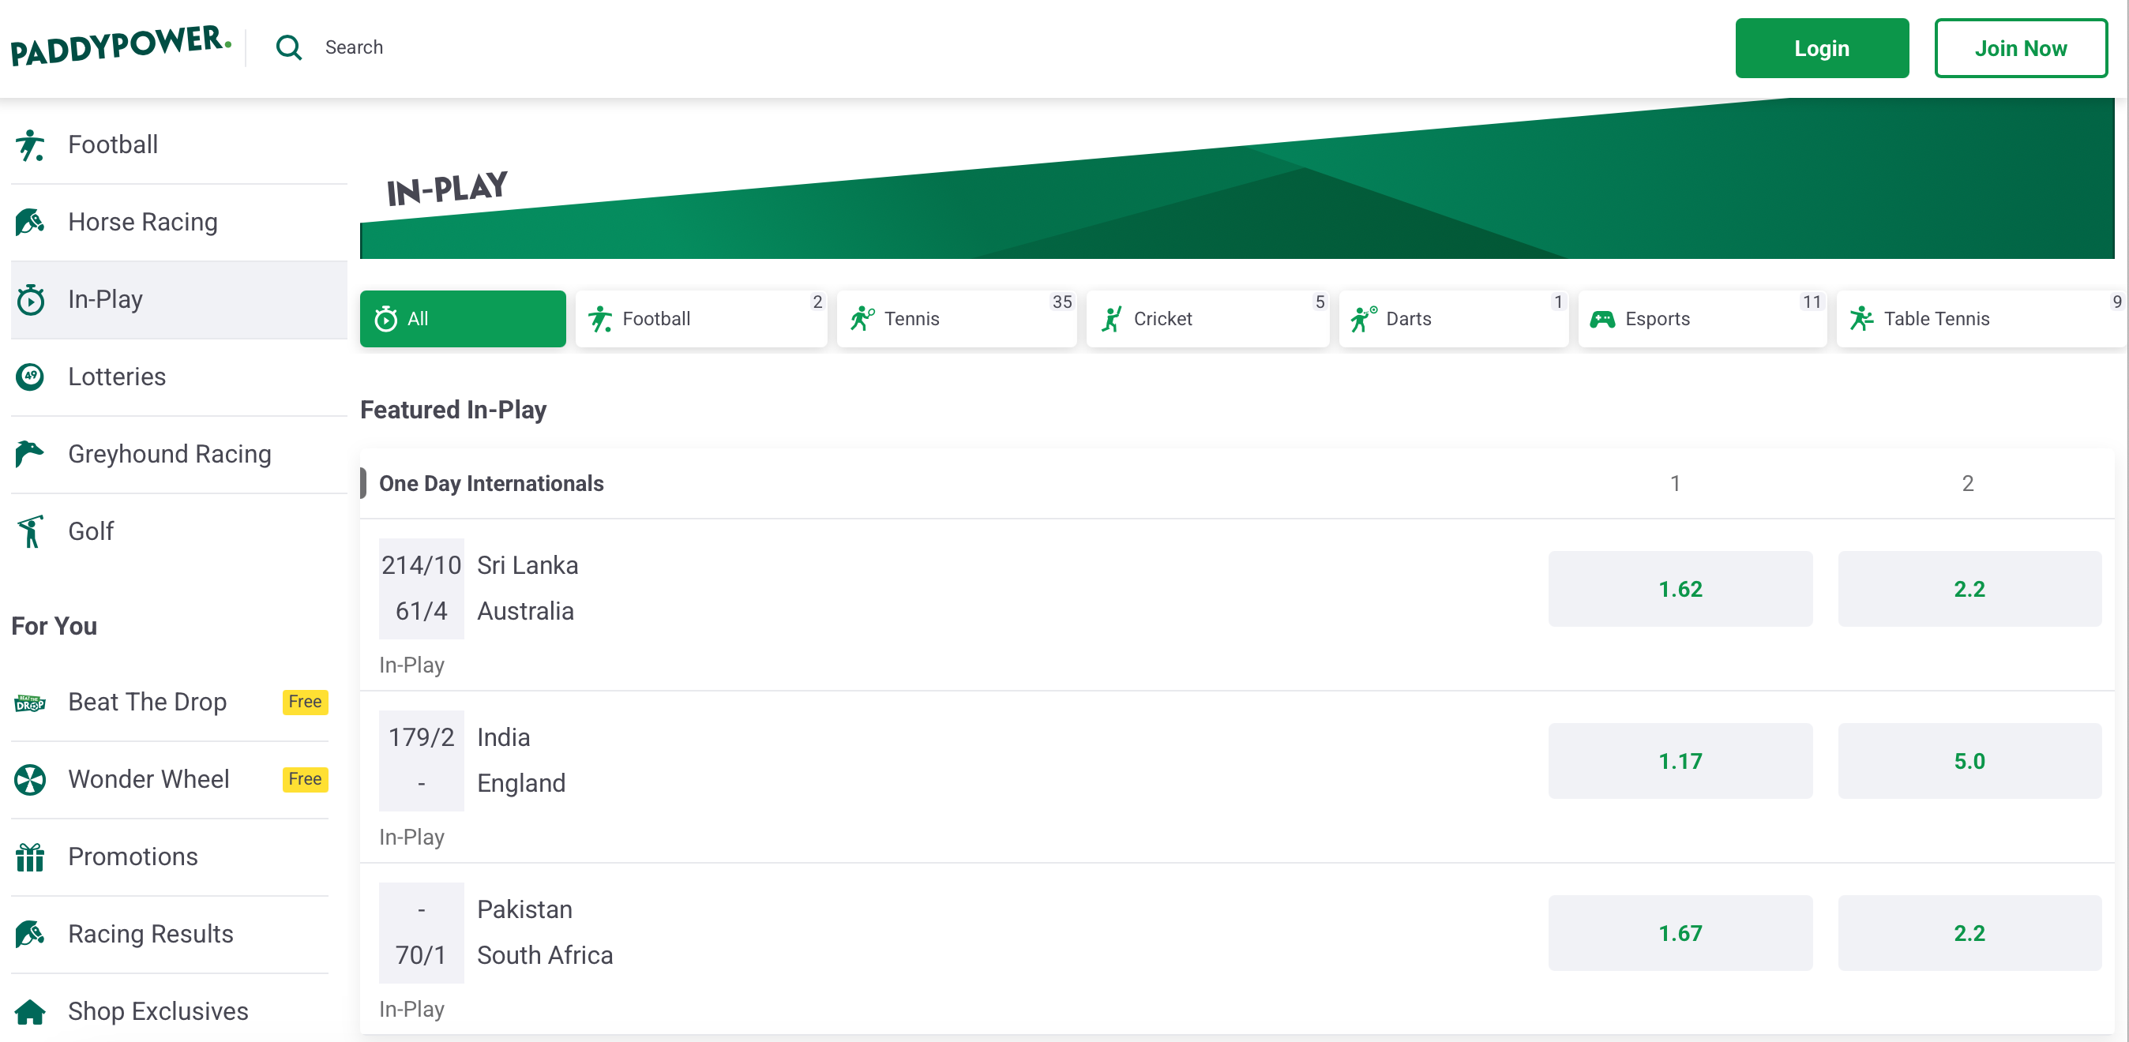Click the Table Tennis player icon
The image size is (2129, 1042).
[x=1861, y=319]
